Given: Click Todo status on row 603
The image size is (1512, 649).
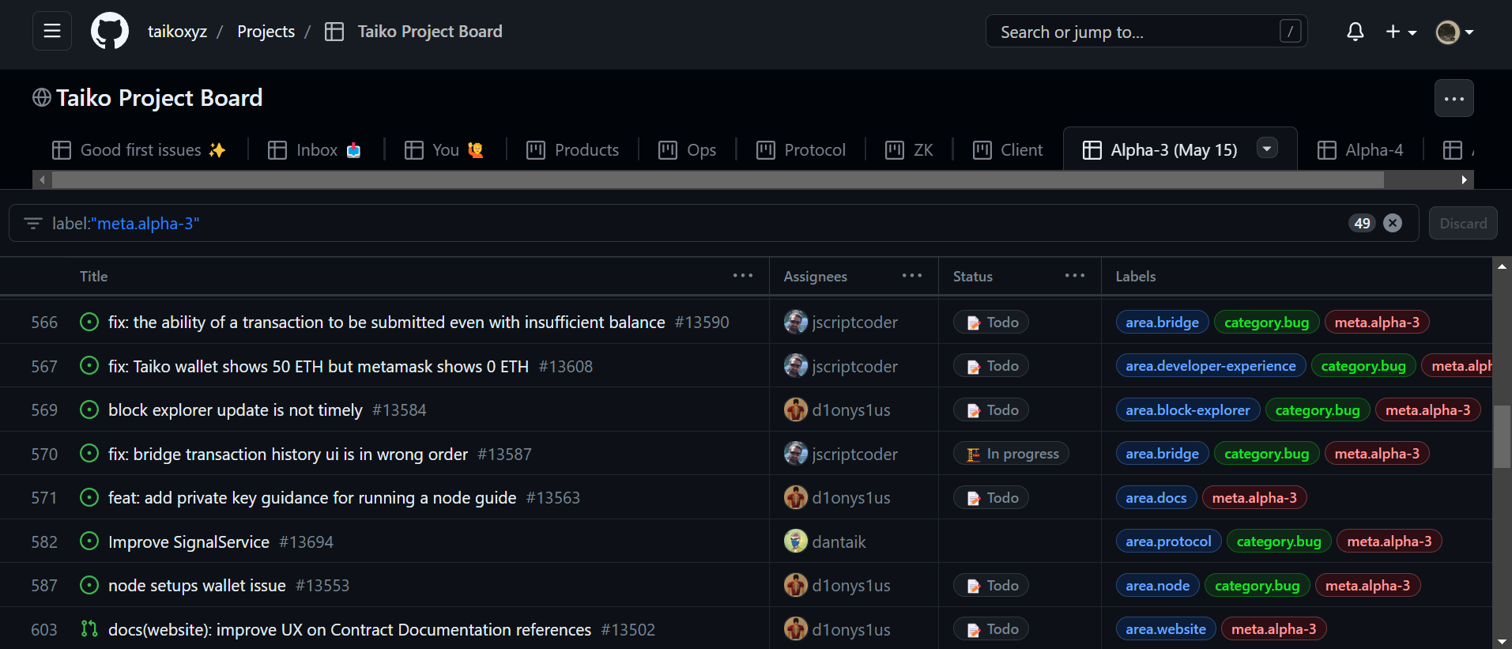Looking at the screenshot, I should pyautogui.click(x=991, y=629).
